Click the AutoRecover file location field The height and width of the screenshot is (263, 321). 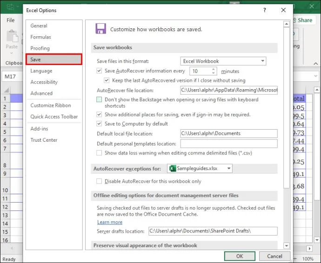coord(229,90)
